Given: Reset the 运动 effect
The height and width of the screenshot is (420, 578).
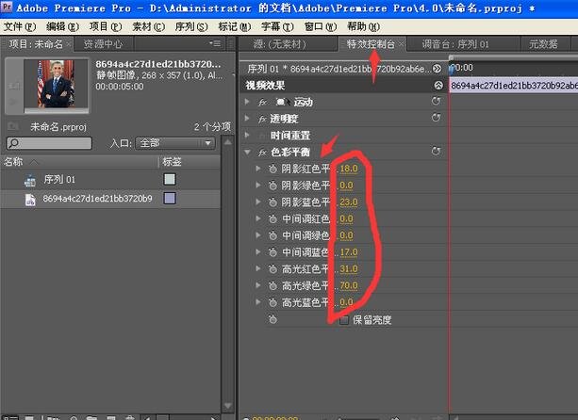Looking at the screenshot, I should click(436, 101).
